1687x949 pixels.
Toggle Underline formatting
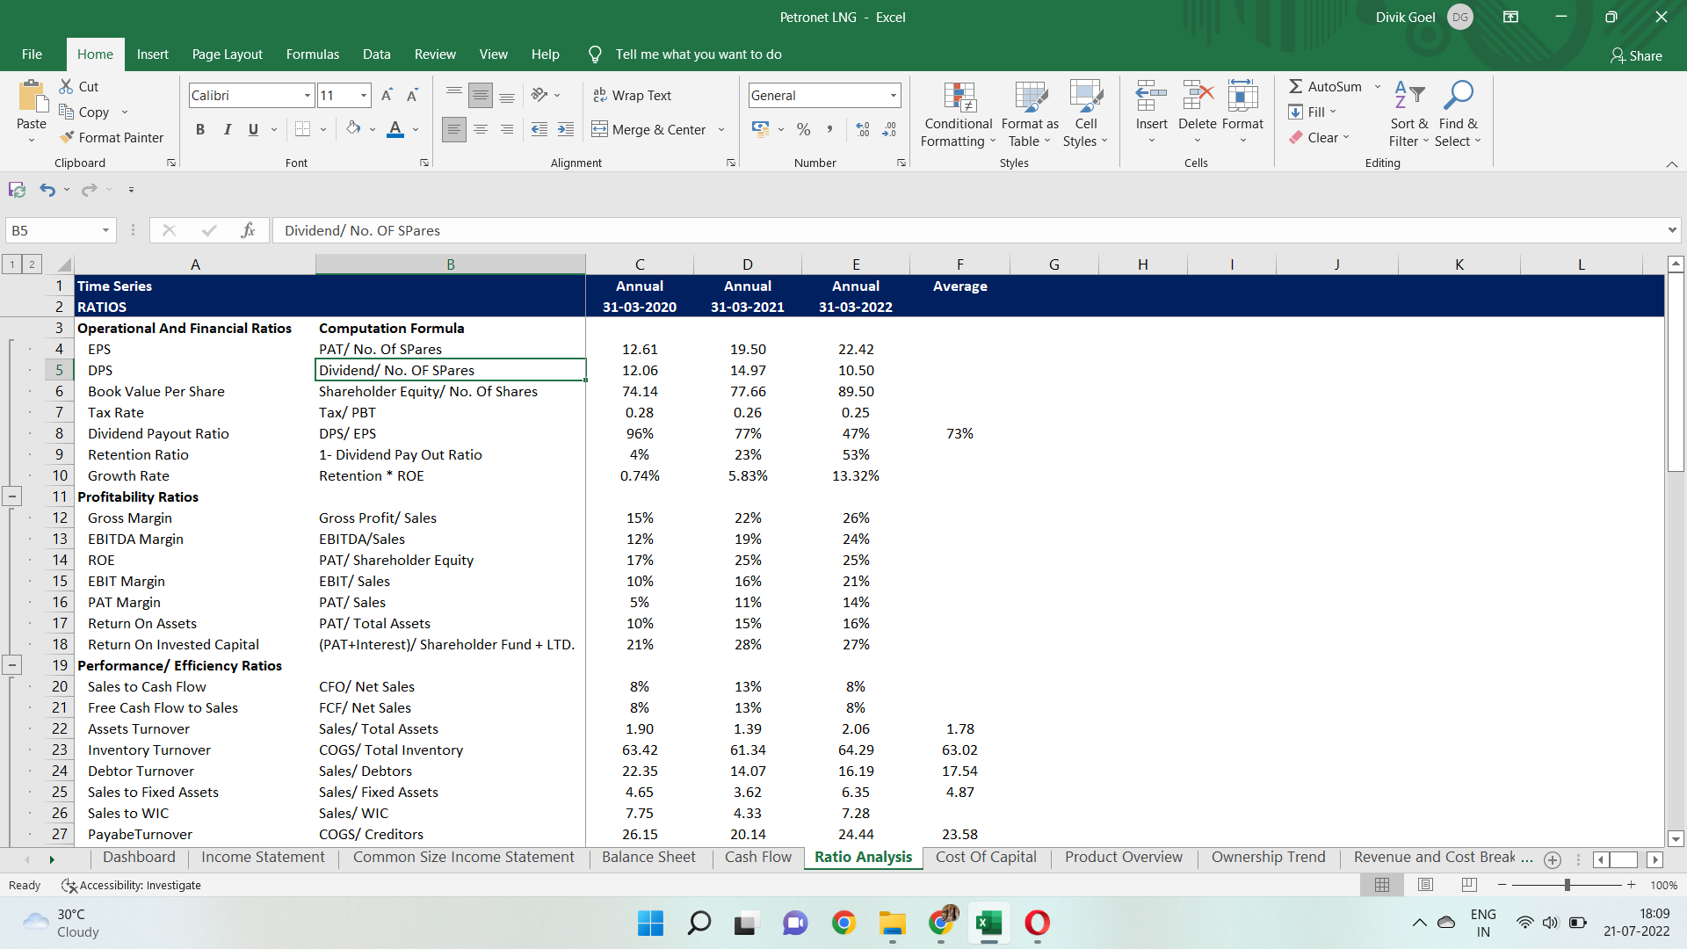click(253, 129)
